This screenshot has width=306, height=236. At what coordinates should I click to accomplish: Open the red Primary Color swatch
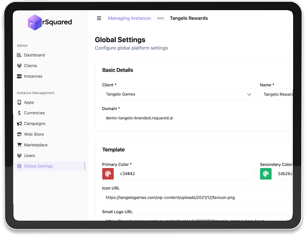tap(108, 174)
